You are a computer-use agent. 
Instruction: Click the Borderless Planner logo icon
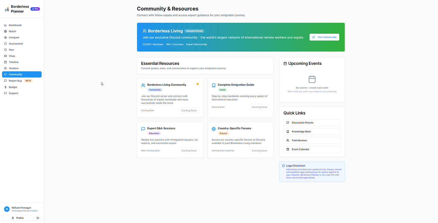tap(7, 9)
